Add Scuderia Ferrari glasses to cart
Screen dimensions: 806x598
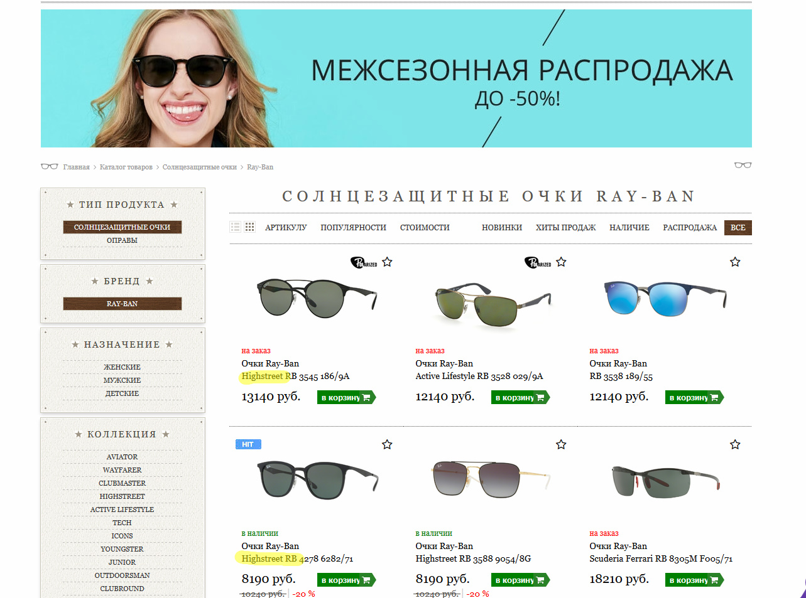tap(694, 580)
